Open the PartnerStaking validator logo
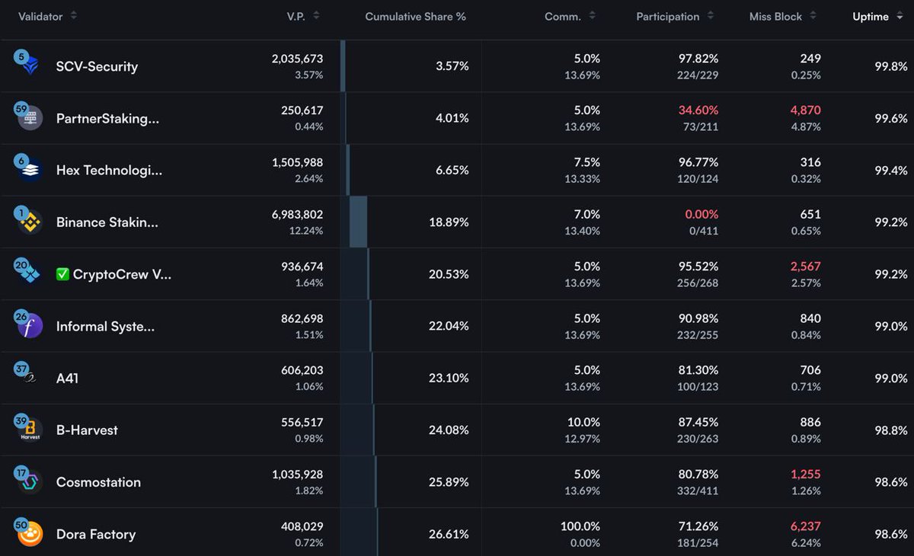This screenshot has width=914, height=556. [31, 118]
